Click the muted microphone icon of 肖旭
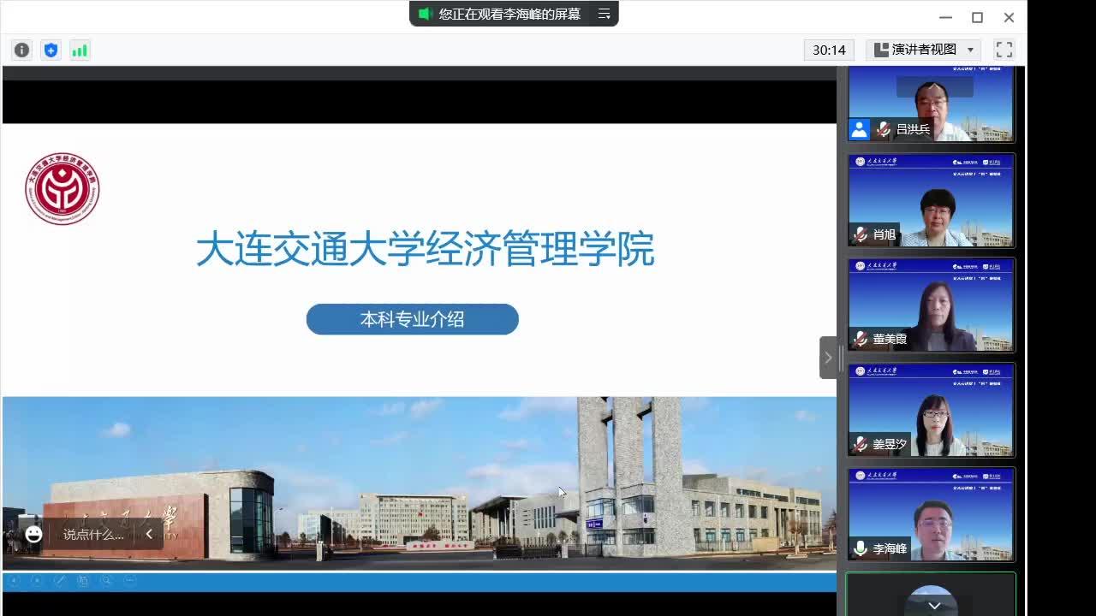1096x616 pixels. tap(861, 234)
